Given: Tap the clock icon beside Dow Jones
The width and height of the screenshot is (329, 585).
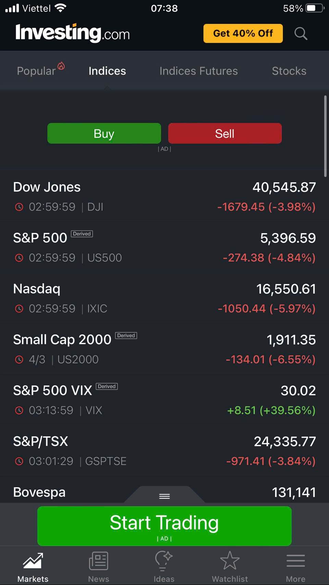Looking at the screenshot, I should pyautogui.click(x=19, y=207).
